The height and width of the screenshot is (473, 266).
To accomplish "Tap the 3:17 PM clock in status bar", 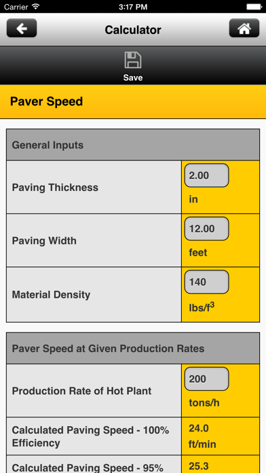I will tap(133, 7).
